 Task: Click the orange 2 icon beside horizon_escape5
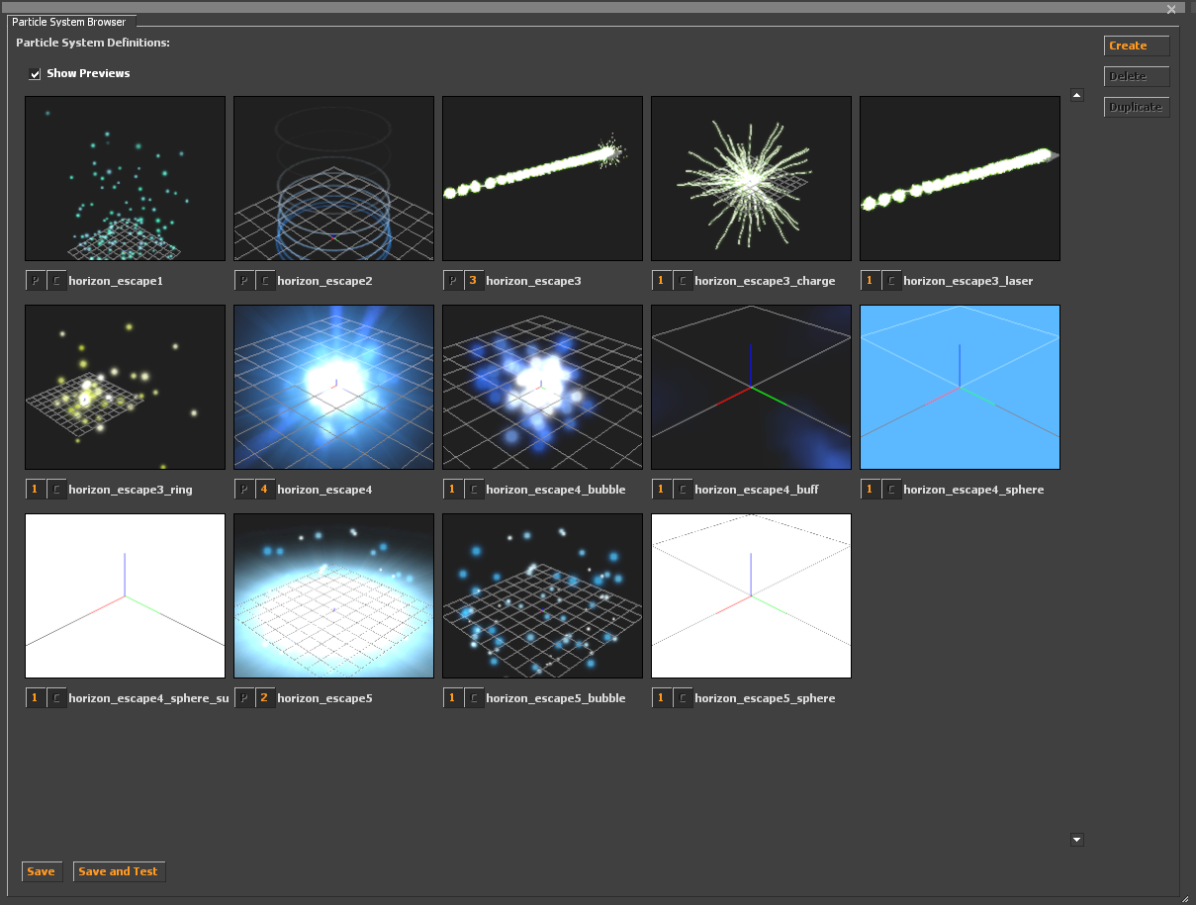click(265, 698)
